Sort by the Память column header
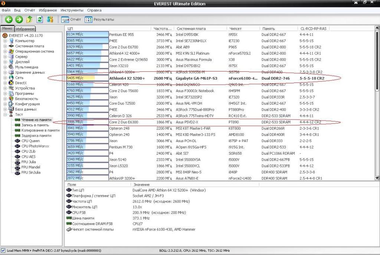380x255 pixels. (279, 28)
